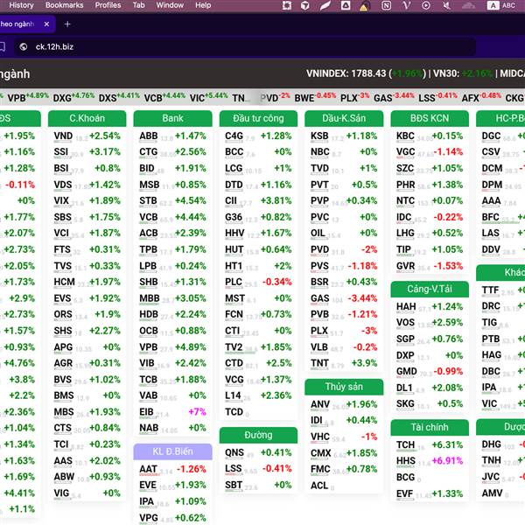
Task: Click stock symbol PLC showing -0.34%
Action: 234,282
